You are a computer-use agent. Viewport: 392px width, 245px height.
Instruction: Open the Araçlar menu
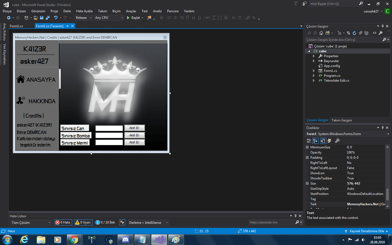click(x=131, y=11)
